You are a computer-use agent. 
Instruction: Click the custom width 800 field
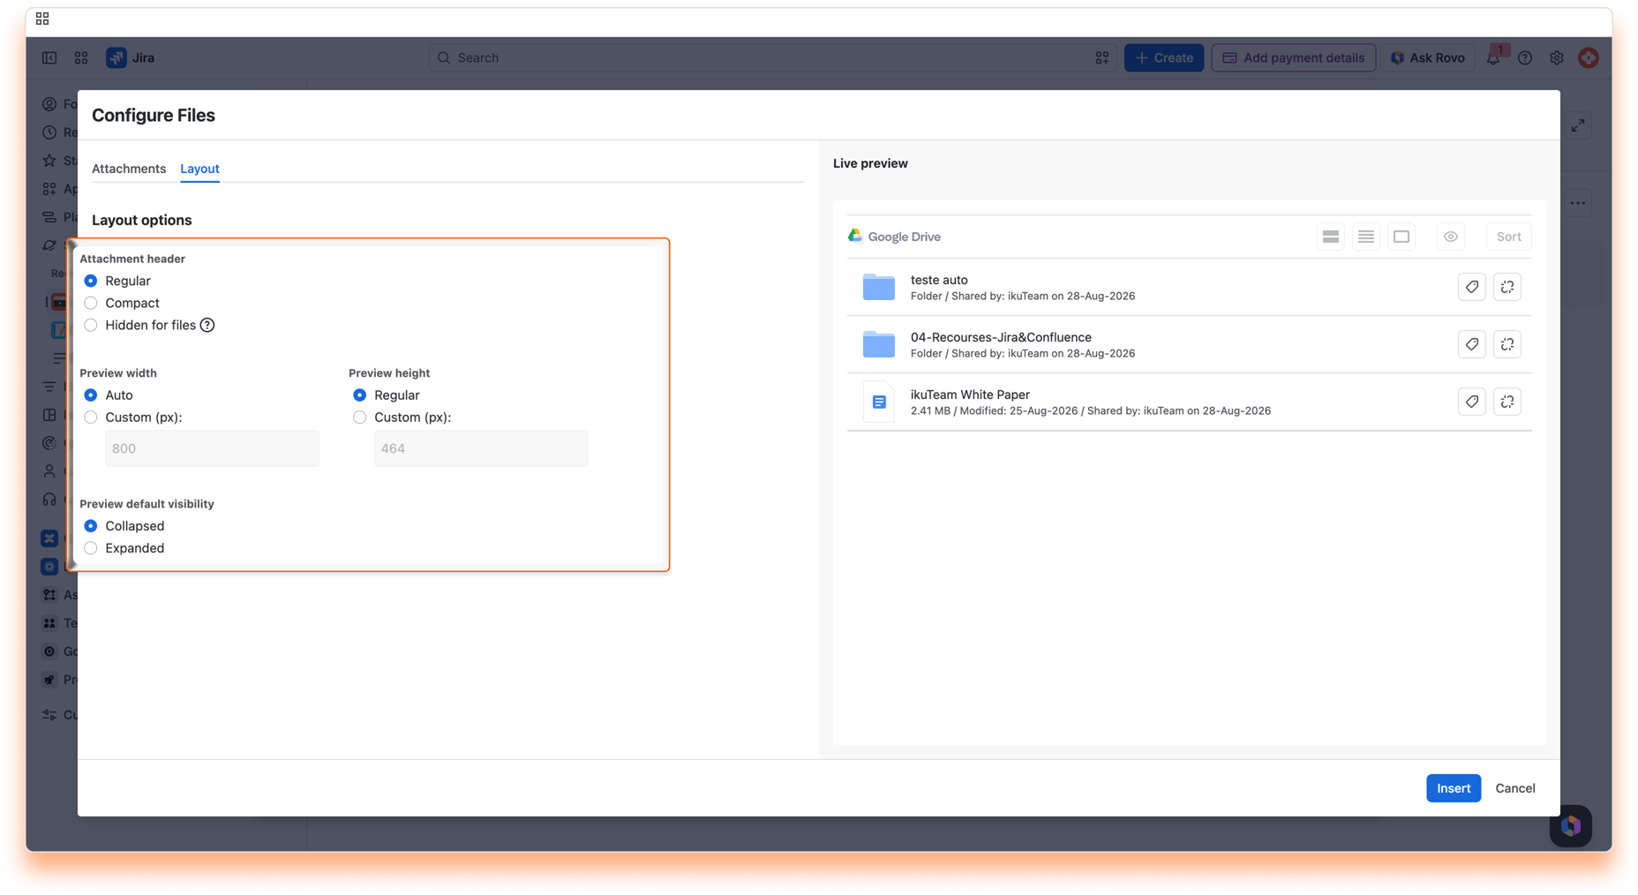(x=212, y=448)
